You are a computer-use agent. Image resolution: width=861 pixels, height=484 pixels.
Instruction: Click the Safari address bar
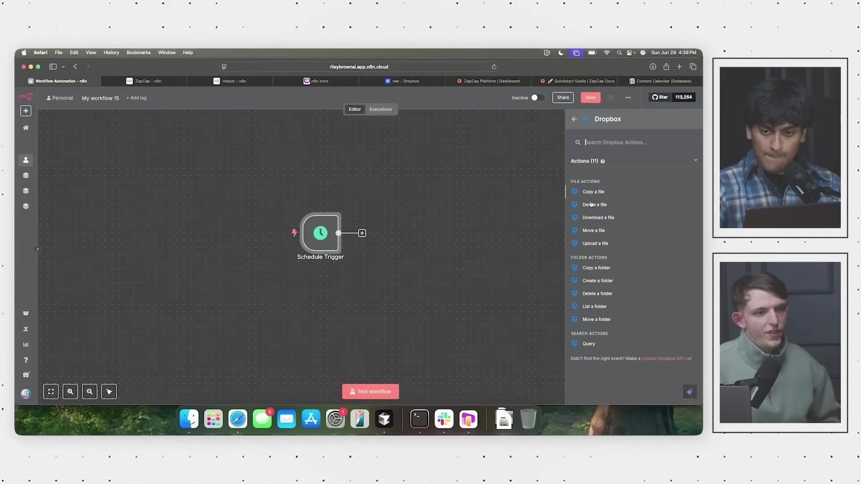359,67
